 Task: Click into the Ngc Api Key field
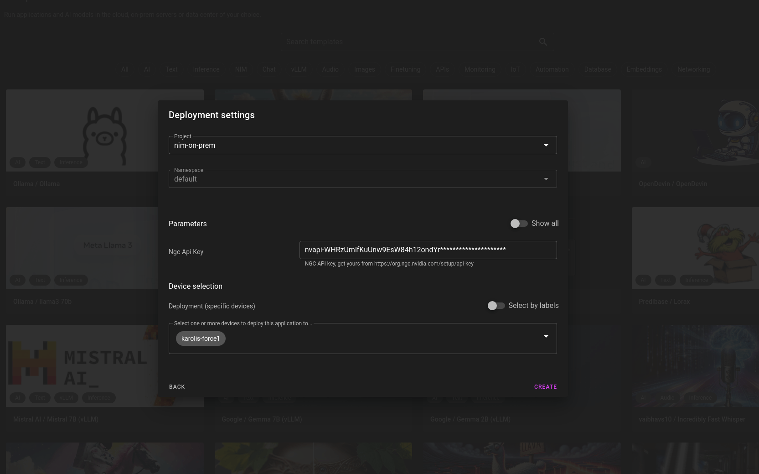pyautogui.click(x=428, y=250)
